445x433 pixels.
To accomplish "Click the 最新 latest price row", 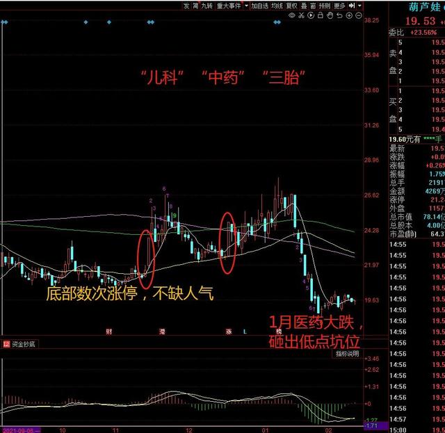I will coord(416,149).
